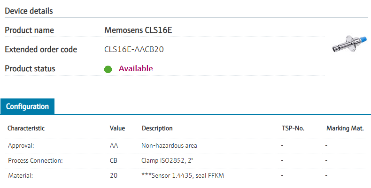Click the Clamp ISO2852, 2" description
The image size is (371, 188).
(x=168, y=160)
